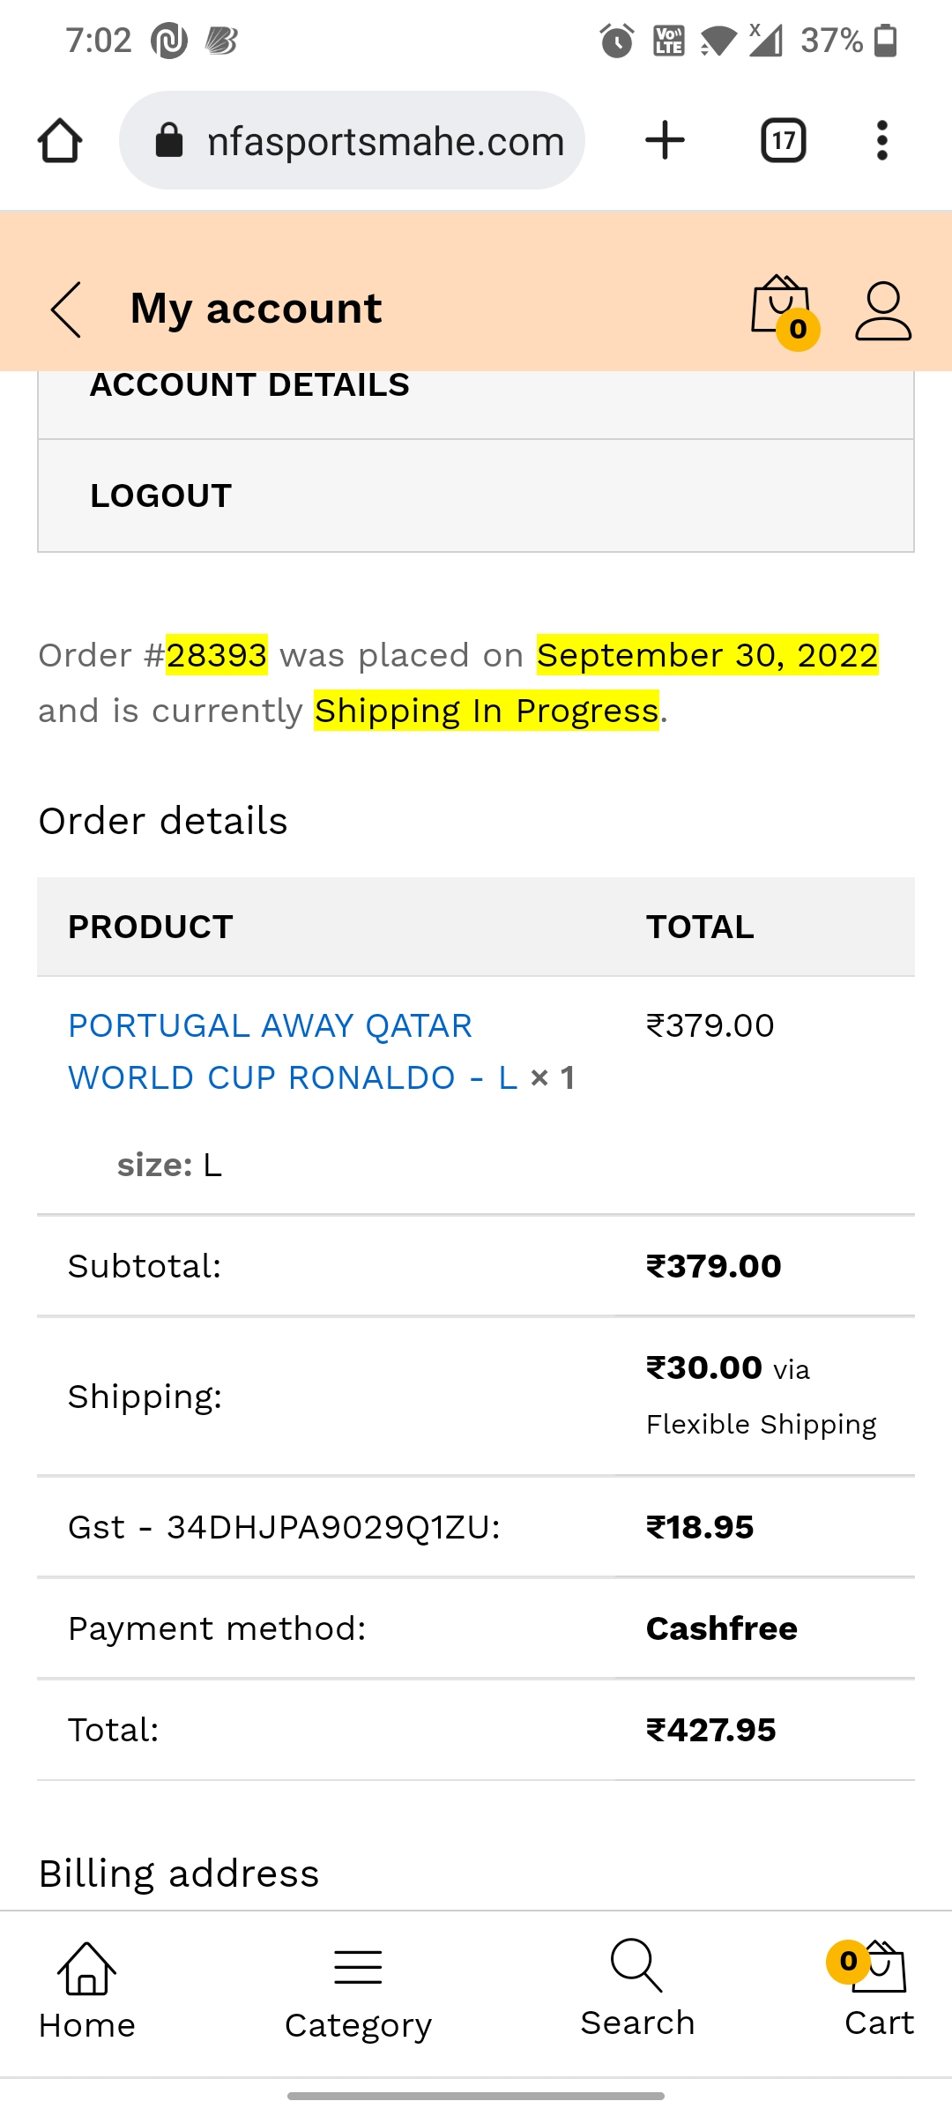This screenshot has width=952, height=2116.
Task: Tap the battery indicator in status bar
Action: [885, 41]
